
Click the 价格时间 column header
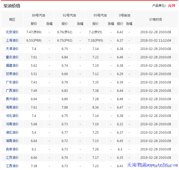156,19
